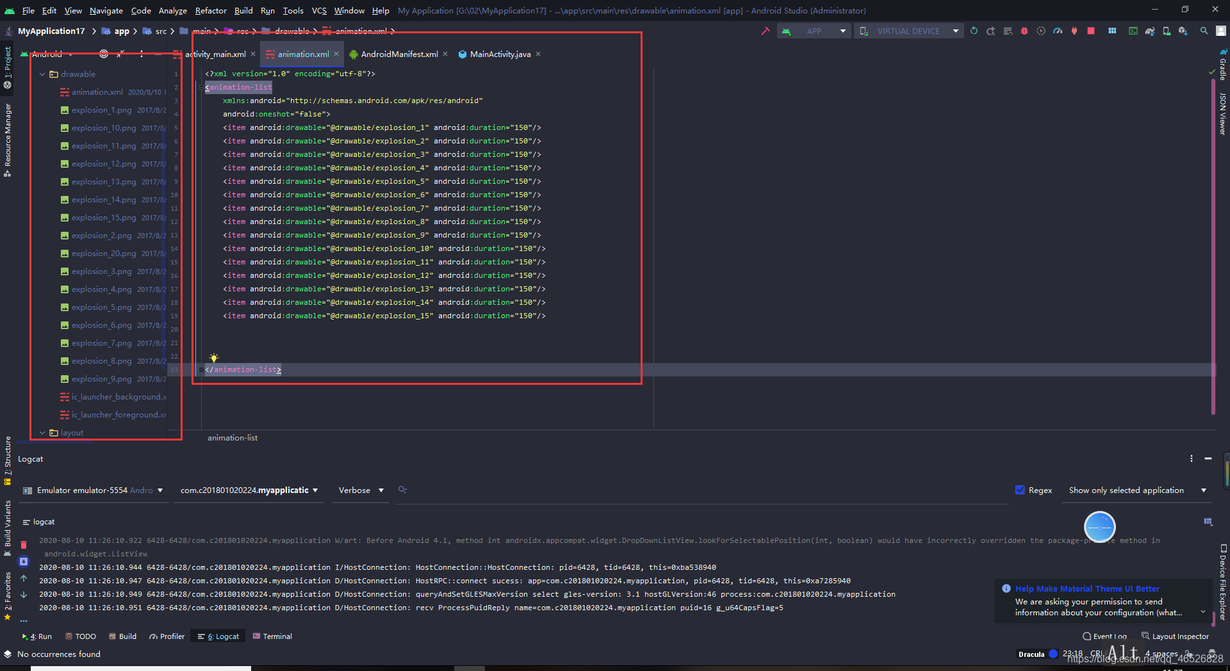Image resolution: width=1230 pixels, height=671 pixels.
Task: Click the intention lightbulb in editor
Action: click(214, 358)
